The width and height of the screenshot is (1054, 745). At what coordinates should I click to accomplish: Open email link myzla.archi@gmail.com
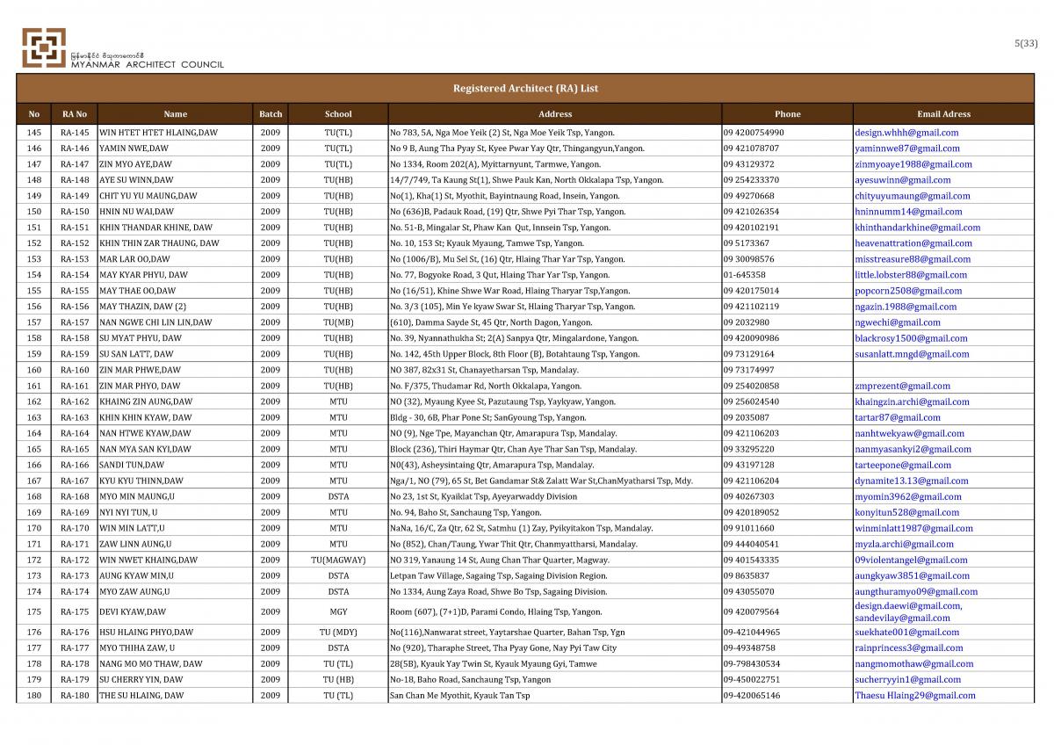[x=904, y=544]
